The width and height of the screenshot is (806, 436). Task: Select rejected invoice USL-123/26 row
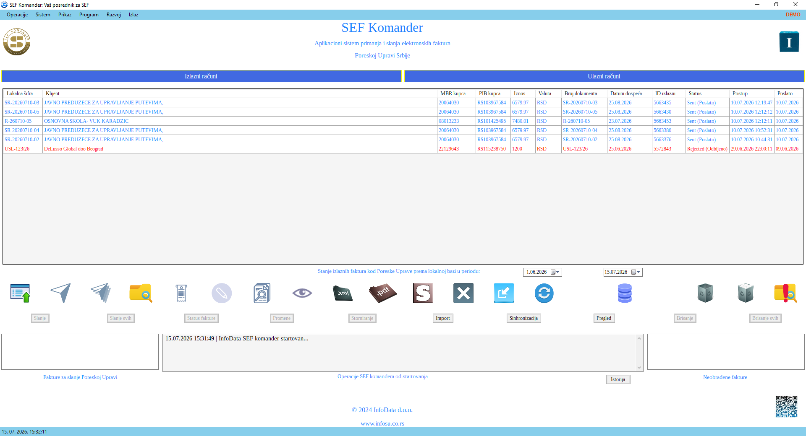[403, 149]
